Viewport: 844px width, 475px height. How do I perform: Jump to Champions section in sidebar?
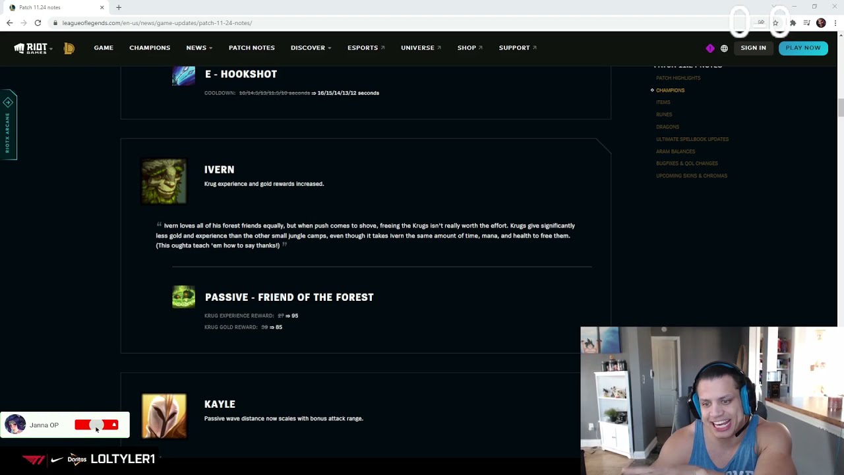pos(670,90)
